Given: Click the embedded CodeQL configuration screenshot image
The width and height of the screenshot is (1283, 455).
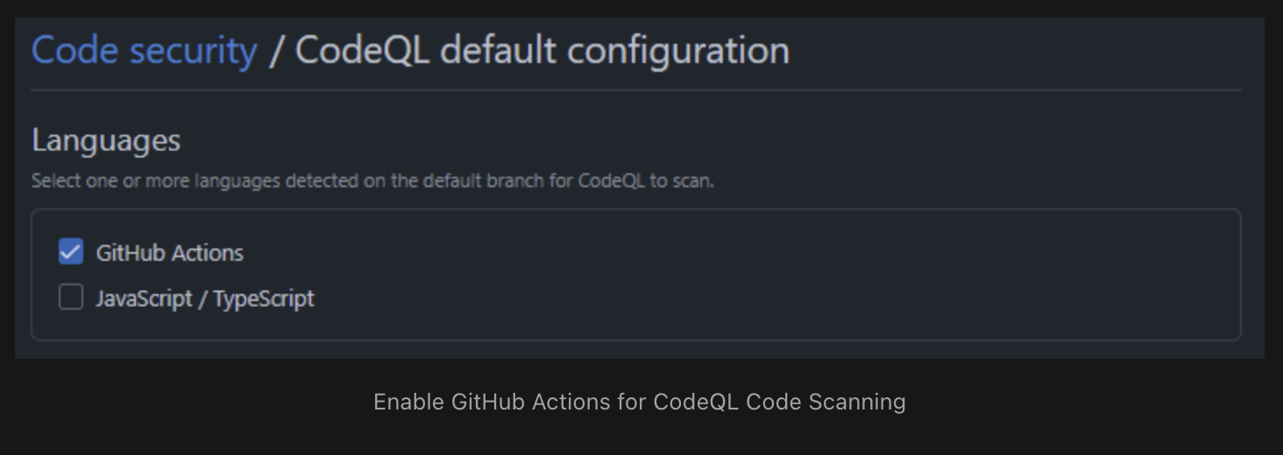Looking at the screenshot, I should tap(640, 188).
